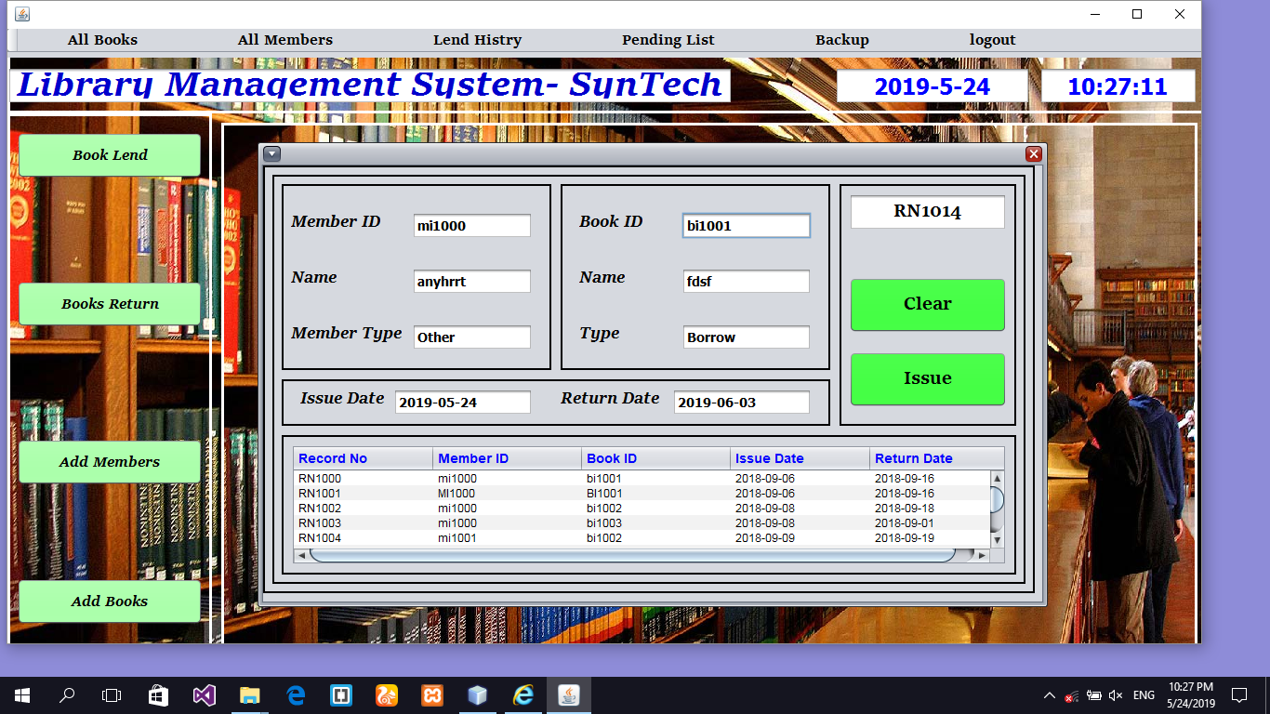
Task: Launch Microsoft Store from taskbar
Action: [x=158, y=694]
